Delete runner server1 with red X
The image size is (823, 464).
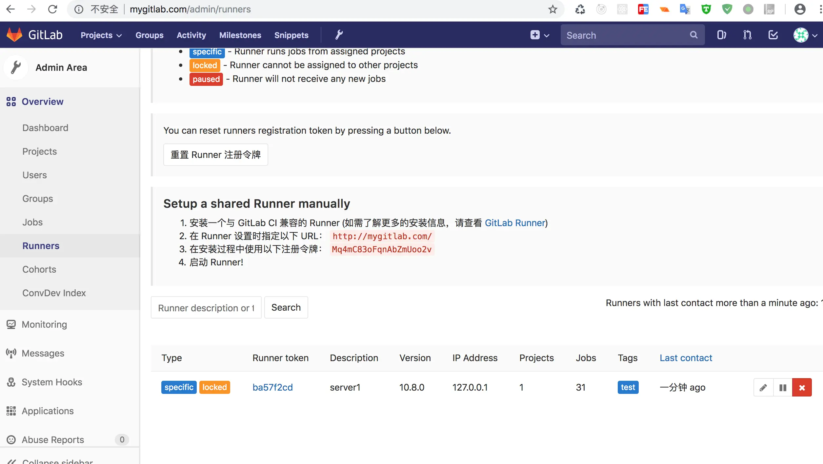[x=802, y=388]
